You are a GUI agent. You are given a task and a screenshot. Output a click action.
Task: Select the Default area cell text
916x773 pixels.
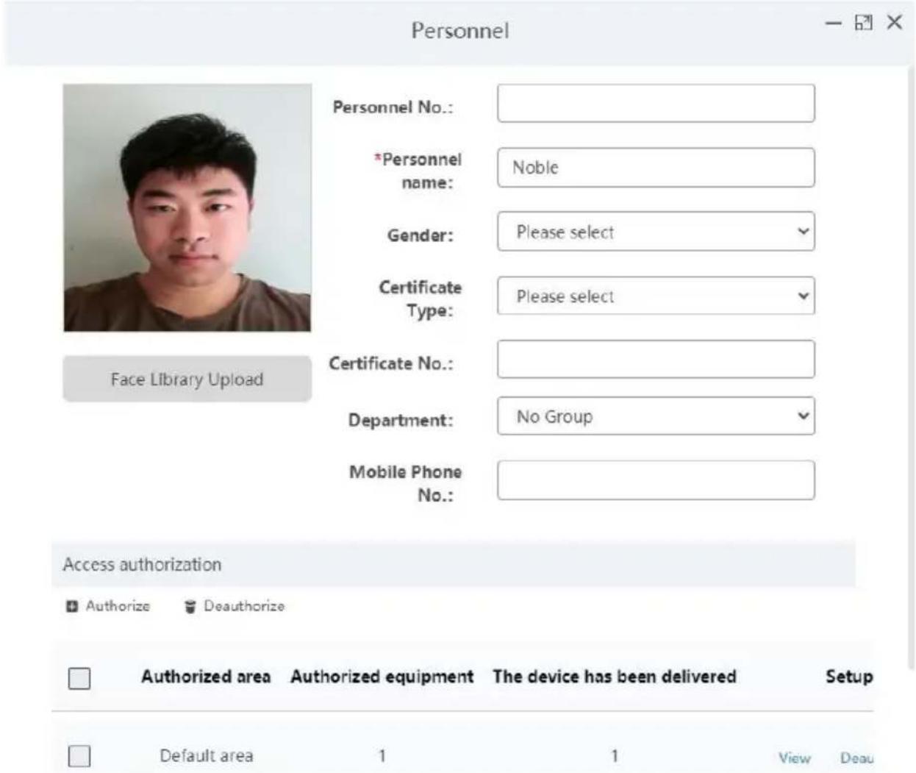coord(207,756)
